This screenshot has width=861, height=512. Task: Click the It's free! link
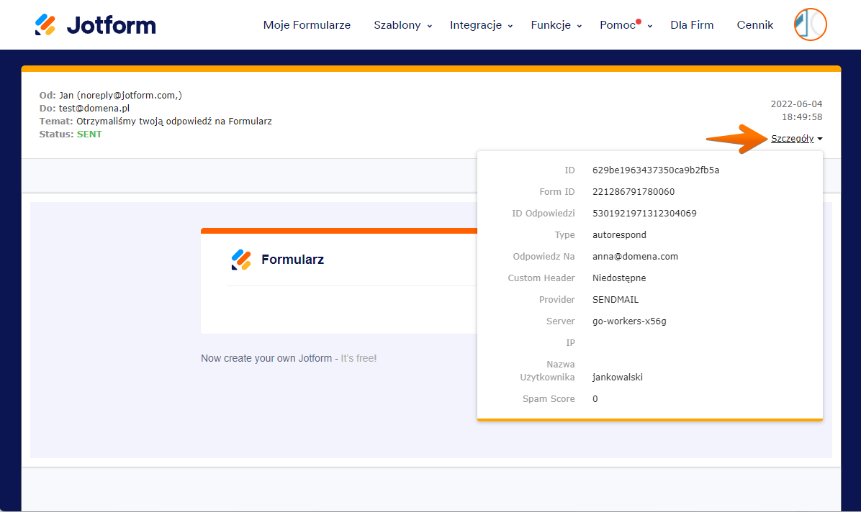coord(359,358)
